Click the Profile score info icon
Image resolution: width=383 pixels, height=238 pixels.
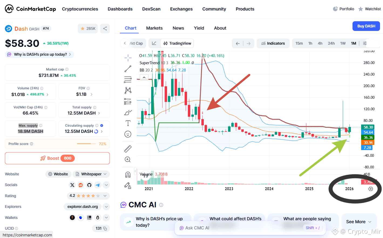(x=32, y=144)
